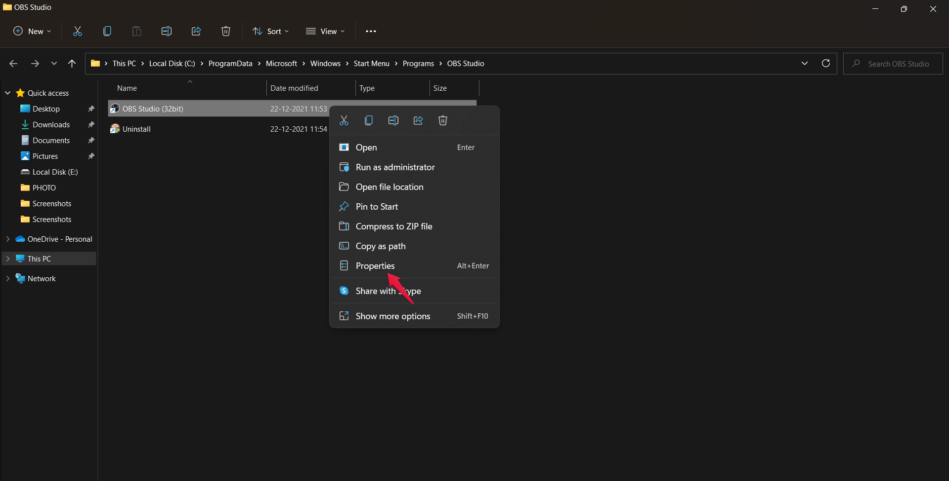
Task: Expand the This PC tree node
Action: tap(8, 259)
